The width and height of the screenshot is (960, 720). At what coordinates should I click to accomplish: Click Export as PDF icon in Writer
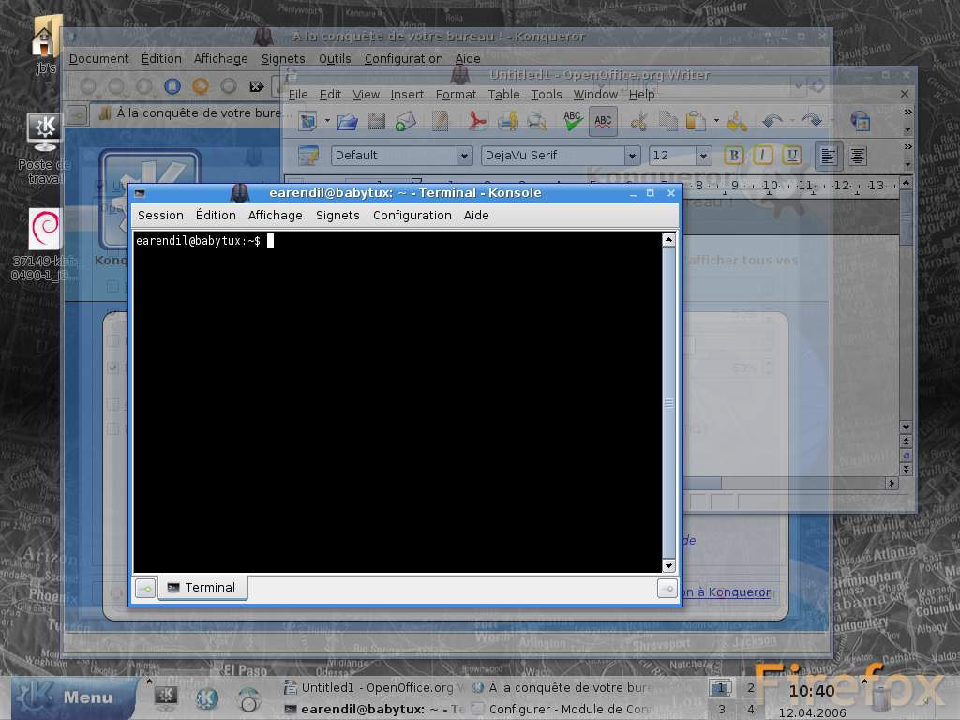point(477,121)
